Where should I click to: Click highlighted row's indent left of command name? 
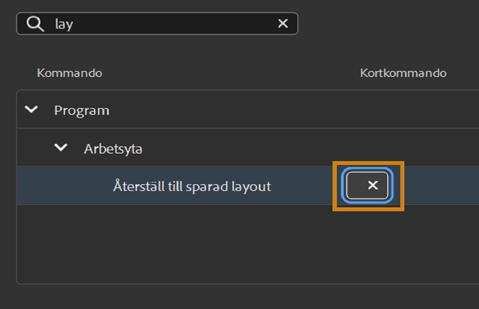tap(64, 186)
